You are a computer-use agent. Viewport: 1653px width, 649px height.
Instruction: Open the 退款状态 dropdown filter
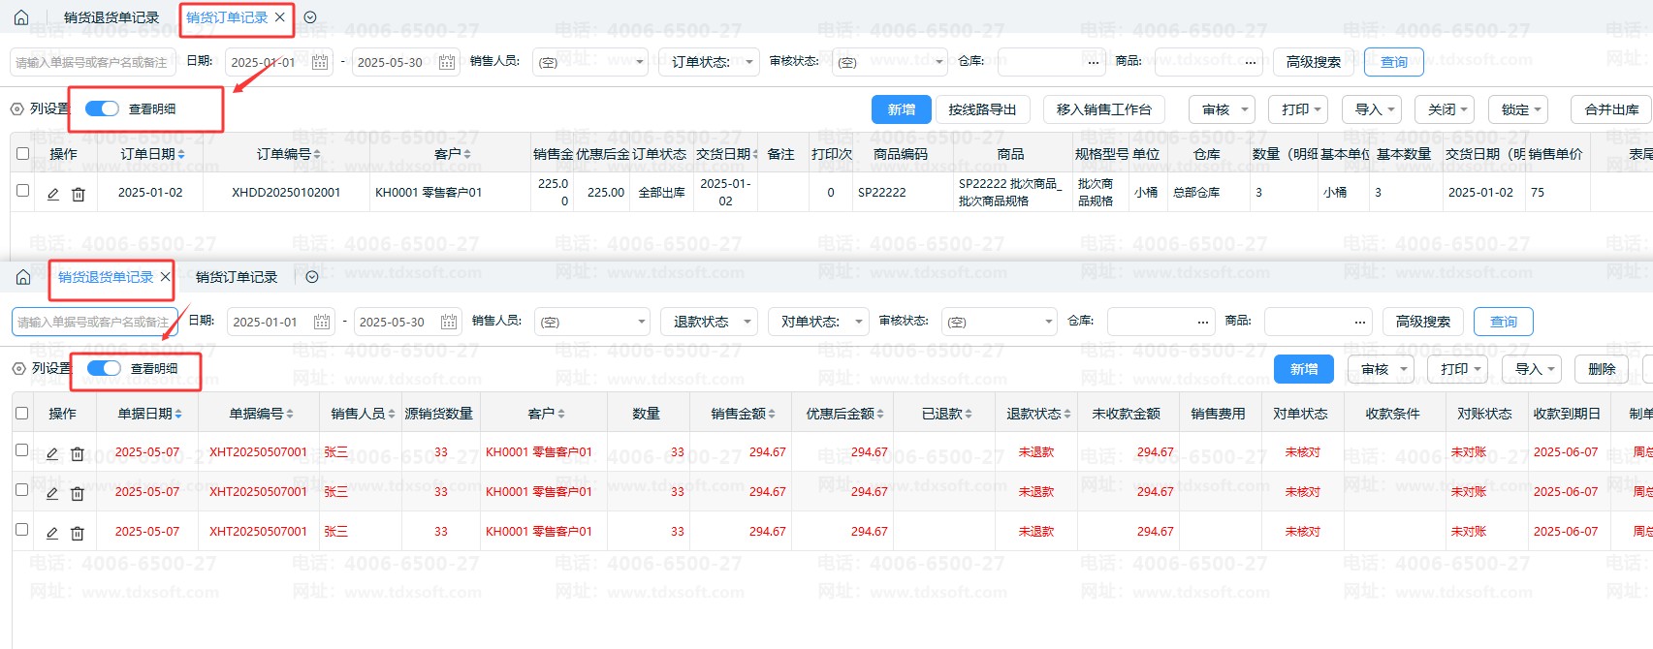pyautogui.click(x=710, y=322)
